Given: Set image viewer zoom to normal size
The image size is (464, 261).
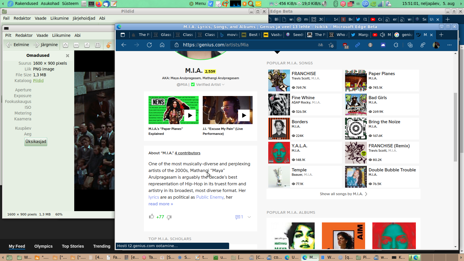Looking at the screenshot, I should pyautogui.click(x=87, y=45).
